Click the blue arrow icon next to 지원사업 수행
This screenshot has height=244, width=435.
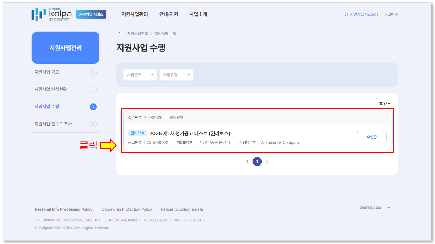point(93,107)
